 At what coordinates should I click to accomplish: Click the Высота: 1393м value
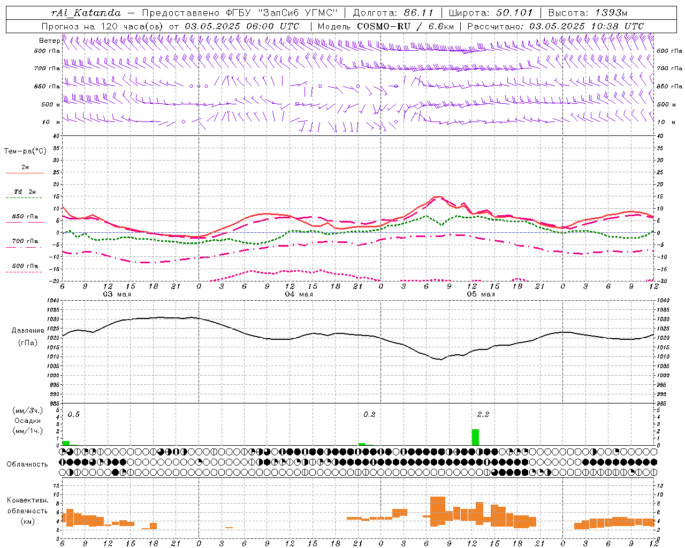587,13
